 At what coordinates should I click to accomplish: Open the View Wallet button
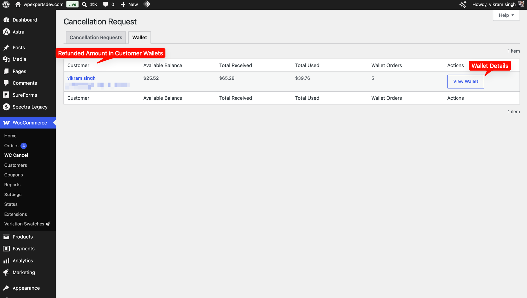pyautogui.click(x=465, y=81)
